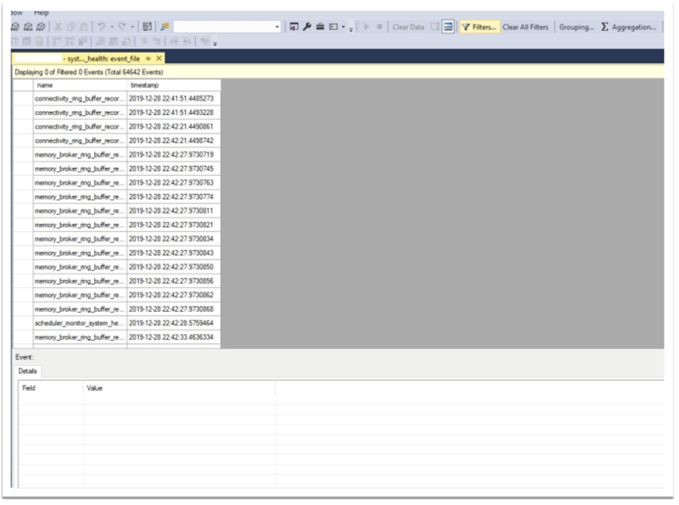The width and height of the screenshot is (679, 505).
Task: Click the grayed-out pane icon right of Clear Data
Action: pyautogui.click(x=435, y=27)
